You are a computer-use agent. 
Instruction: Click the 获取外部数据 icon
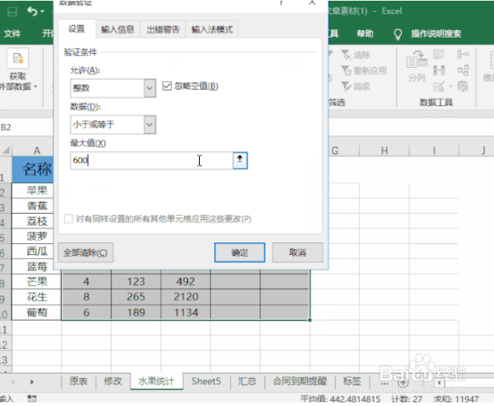pos(18,58)
